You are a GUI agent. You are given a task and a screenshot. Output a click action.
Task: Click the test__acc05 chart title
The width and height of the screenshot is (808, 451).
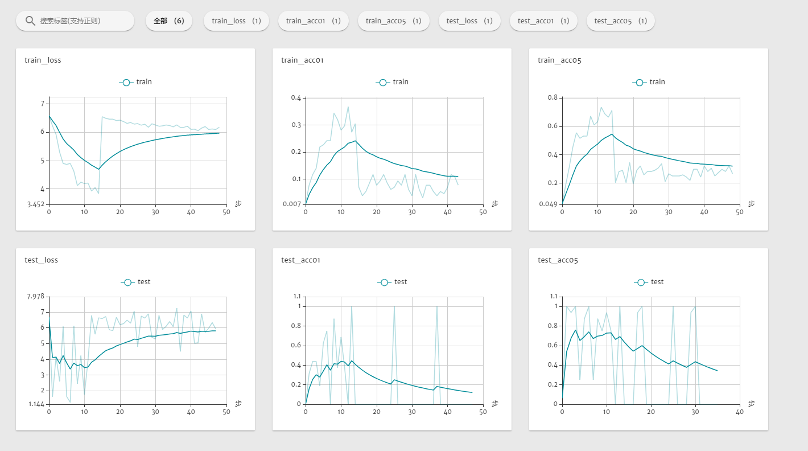point(558,260)
